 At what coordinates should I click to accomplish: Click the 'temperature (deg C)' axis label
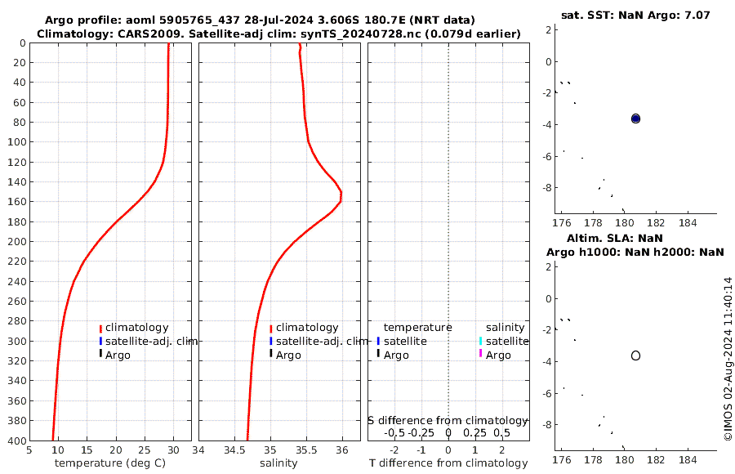110,463
